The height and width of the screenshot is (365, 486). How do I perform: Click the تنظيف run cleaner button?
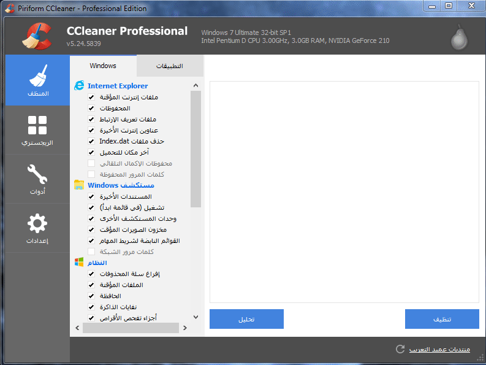[x=442, y=319]
